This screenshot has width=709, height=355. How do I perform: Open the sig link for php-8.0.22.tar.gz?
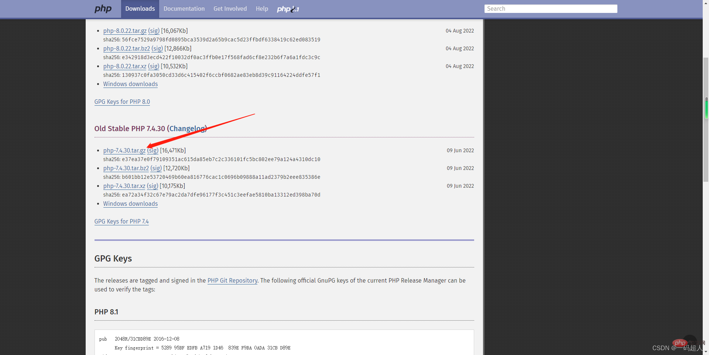click(x=154, y=31)
